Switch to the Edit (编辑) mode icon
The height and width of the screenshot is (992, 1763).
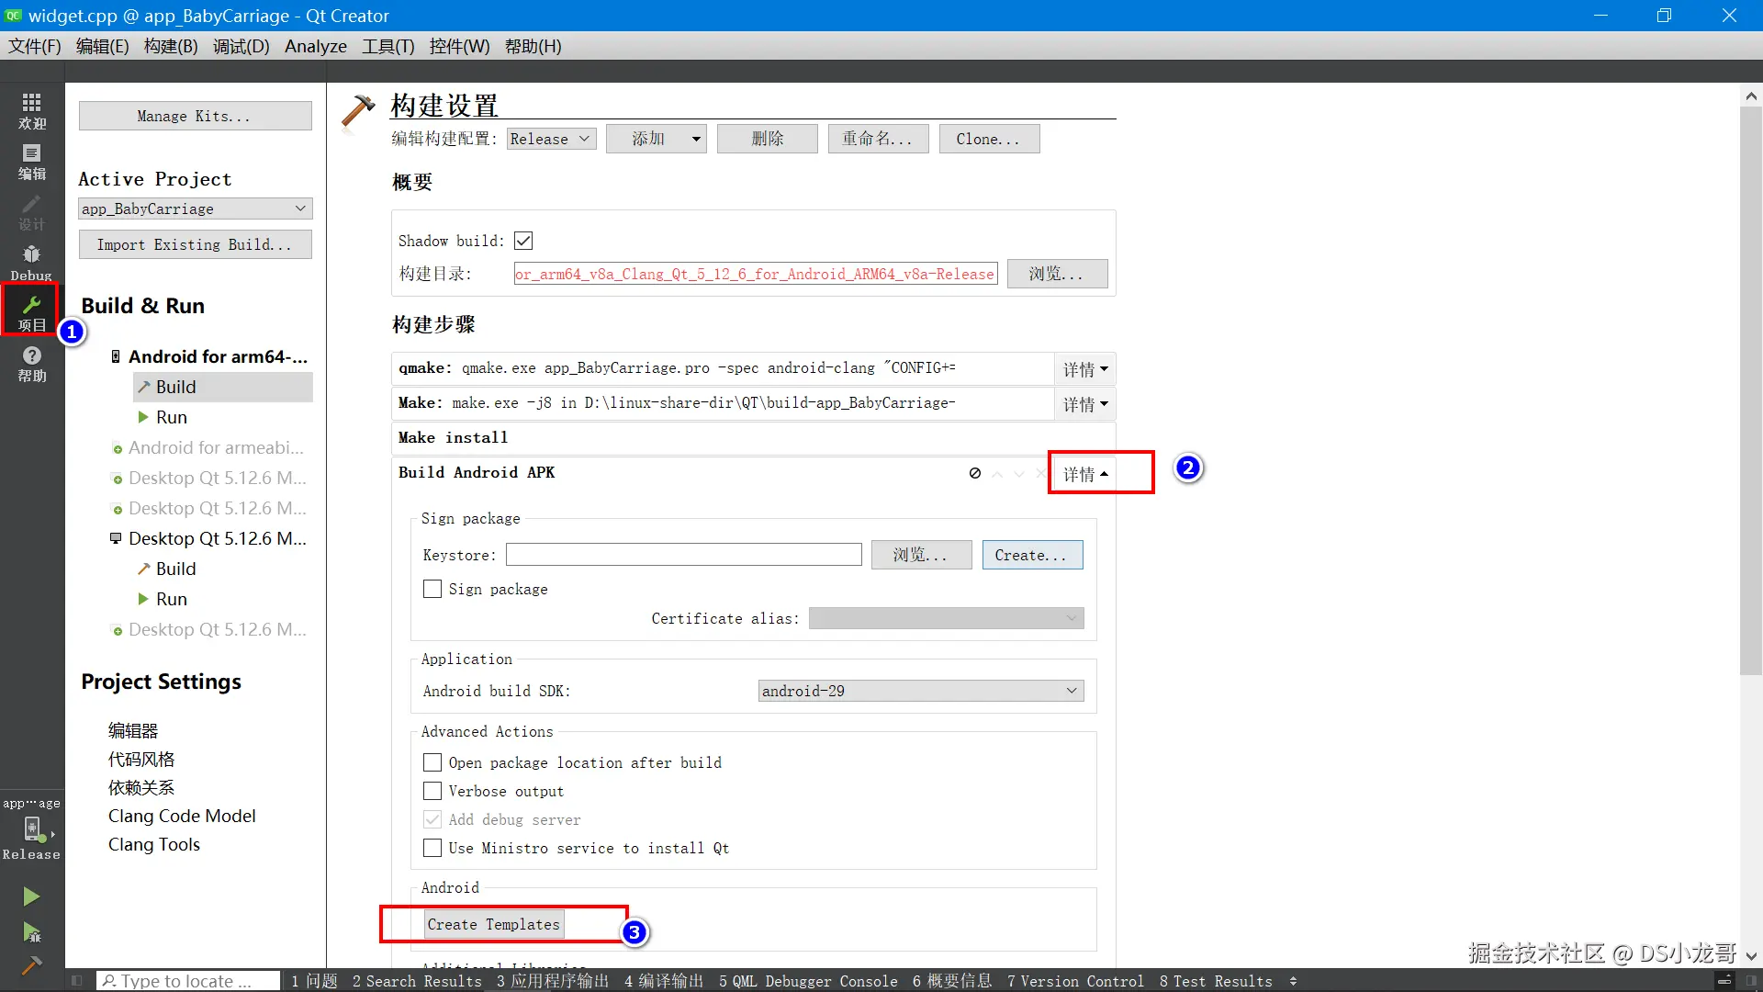coord(31,162)
